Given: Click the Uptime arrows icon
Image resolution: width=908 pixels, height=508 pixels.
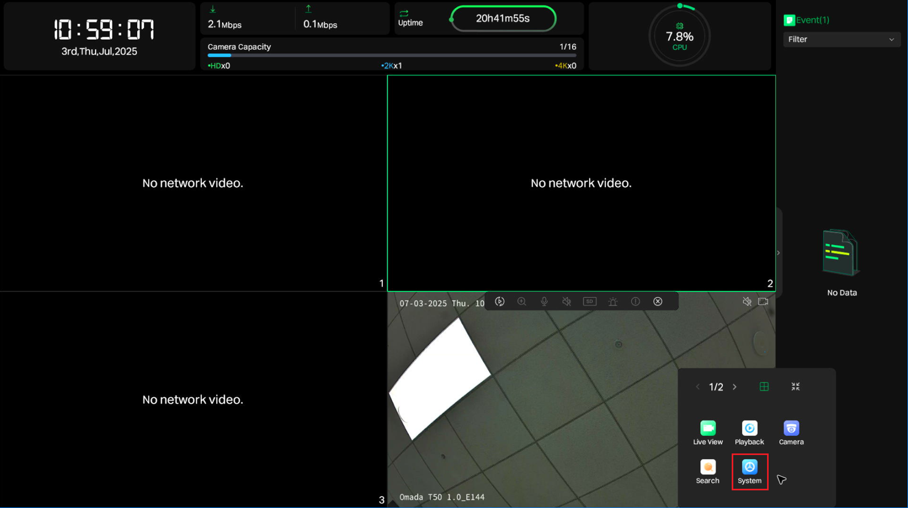Looking at the screenshot, I should coord(403,13).
